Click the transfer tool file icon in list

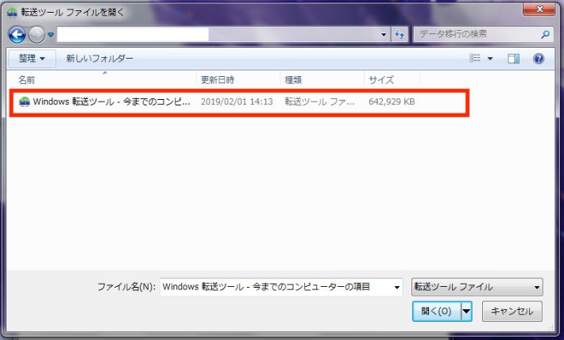tap(24, 102)
